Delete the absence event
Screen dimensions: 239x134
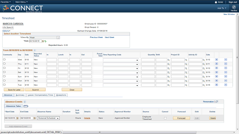[212, 118]
